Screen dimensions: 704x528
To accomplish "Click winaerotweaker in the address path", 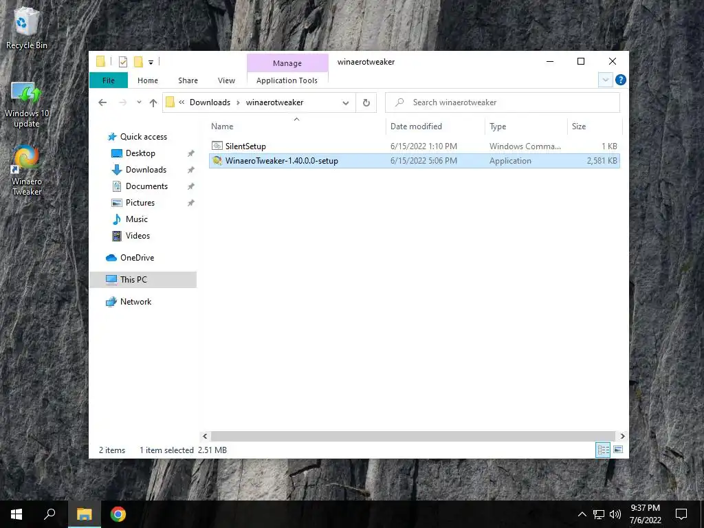I will (x=275, y=102).
